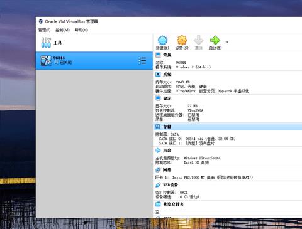The width and height of the screenshot is (302, 229).
Task: Open the 网络 section header
Action: (167, 170)
